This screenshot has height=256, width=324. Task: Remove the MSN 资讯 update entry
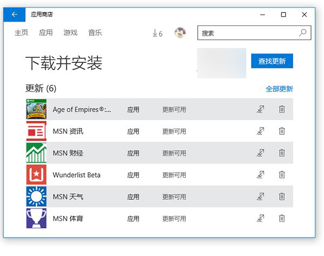(x=282, y=131)
